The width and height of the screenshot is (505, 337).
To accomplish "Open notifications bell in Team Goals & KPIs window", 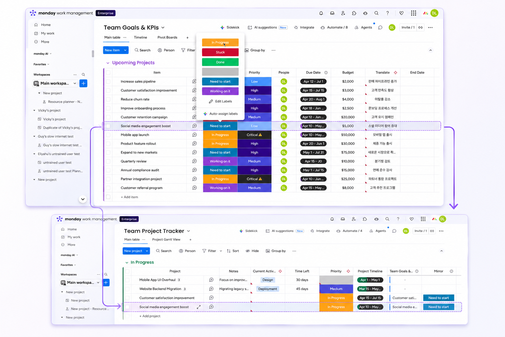I will point(321,13).
